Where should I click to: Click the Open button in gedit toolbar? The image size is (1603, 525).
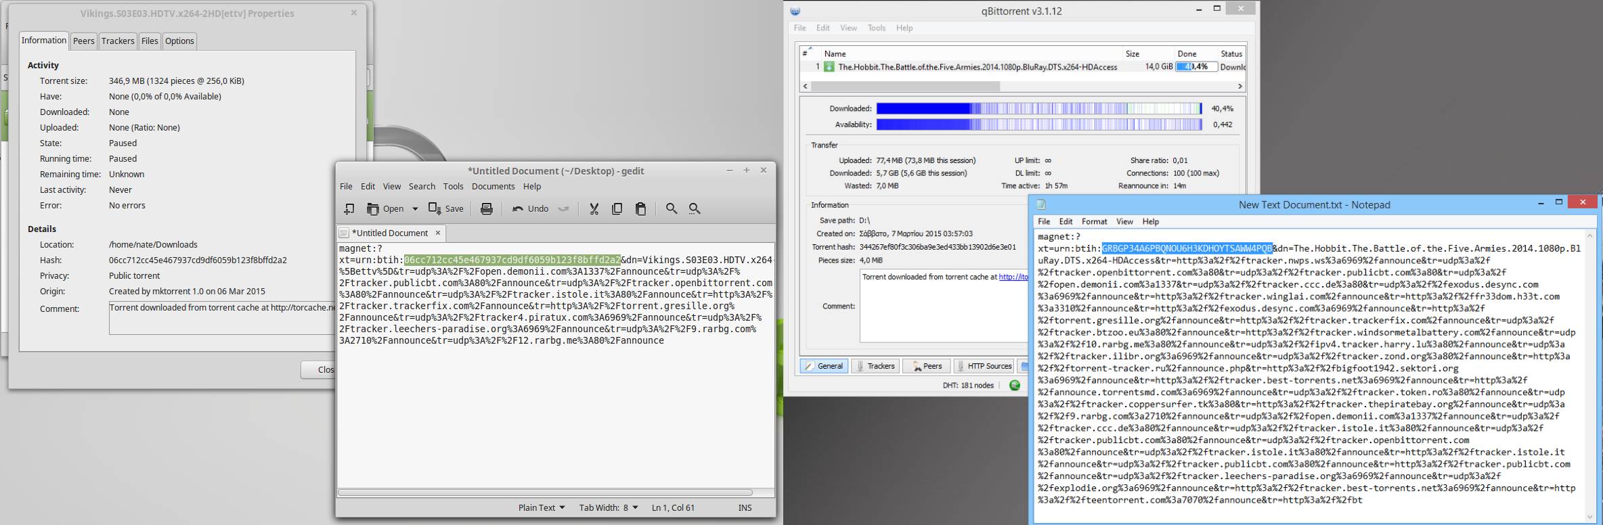385,209
